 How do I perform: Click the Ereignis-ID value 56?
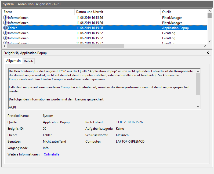(45, 129)
